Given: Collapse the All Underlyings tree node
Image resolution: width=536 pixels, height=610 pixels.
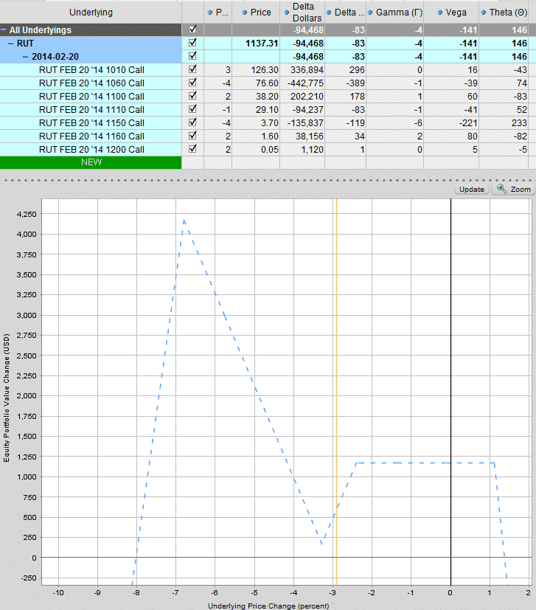Looking at the screenshot, I should (4, 30).
